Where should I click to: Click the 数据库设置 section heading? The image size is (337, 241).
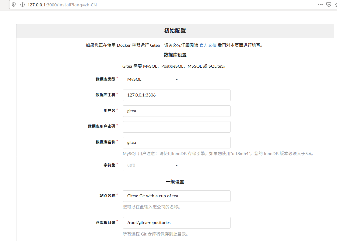175,55
